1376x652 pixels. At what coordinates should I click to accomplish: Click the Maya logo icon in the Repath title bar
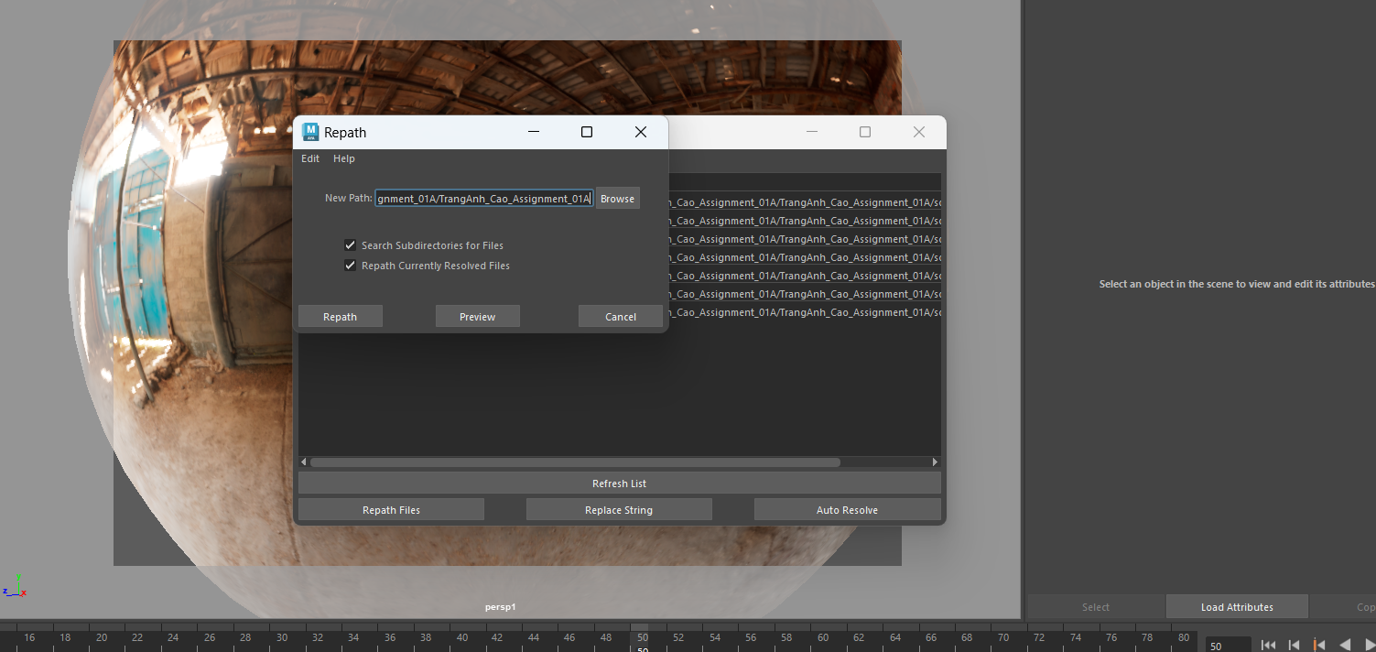tap(310, 132)
